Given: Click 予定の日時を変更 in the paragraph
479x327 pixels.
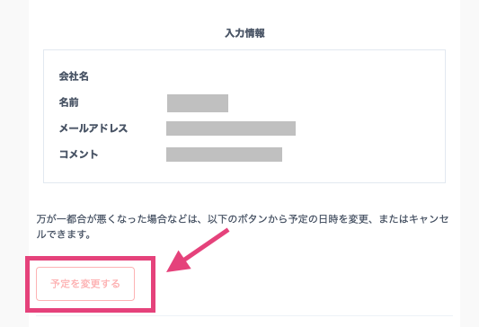Looking at the screenshot, I should pos(328,219).
